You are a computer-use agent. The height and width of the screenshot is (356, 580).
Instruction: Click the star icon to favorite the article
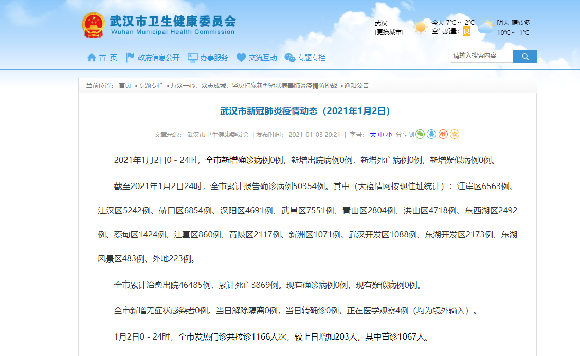(455, 134)
